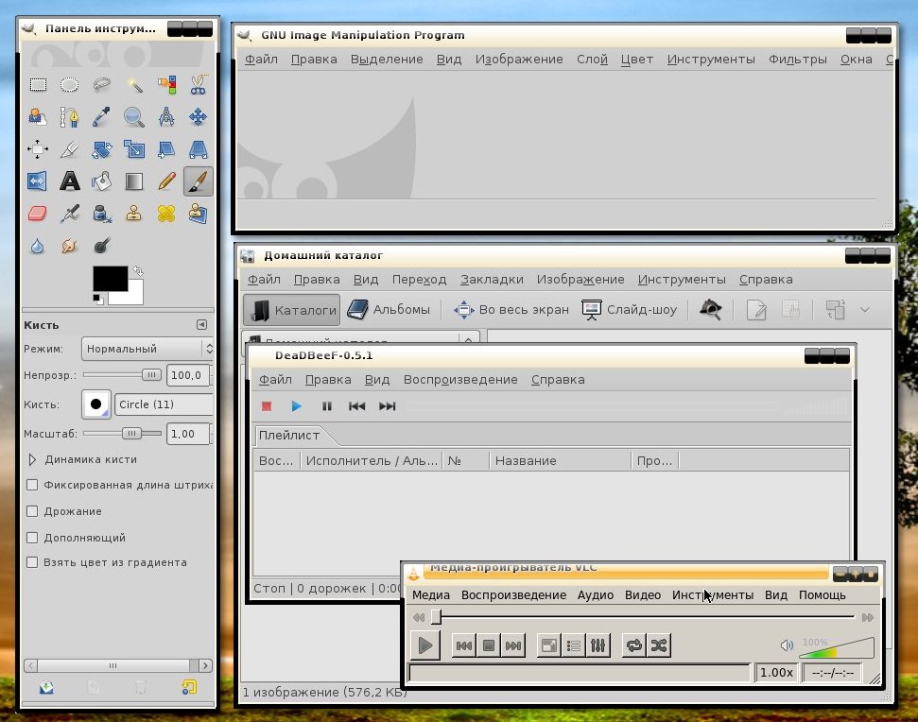Select the Text tool letter A
Image resolution: width=918 pixels, height=722 pixels.
[70, 181]
